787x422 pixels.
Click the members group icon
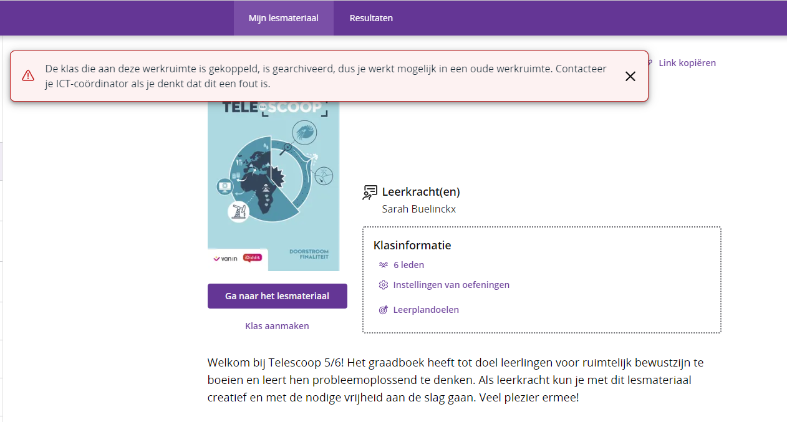[x=384, y=265]
